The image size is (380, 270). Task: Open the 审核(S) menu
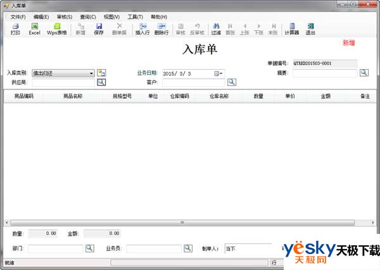click(65, 16)
